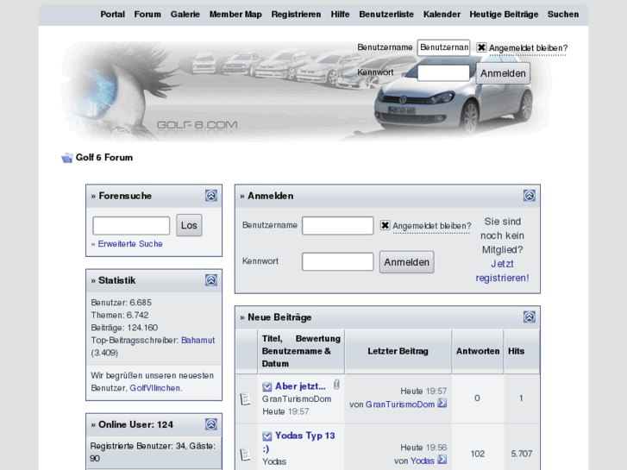Click attachment paperclip icon on Aber jetzt...
This screenshot has height=470, width=627.
[x=336, y=385]
